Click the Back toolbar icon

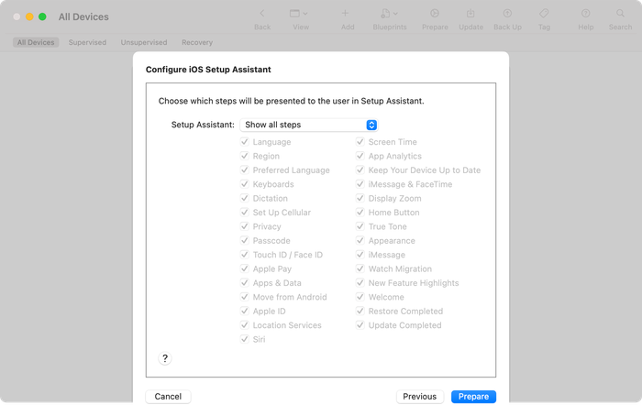(x=262, y=14)
